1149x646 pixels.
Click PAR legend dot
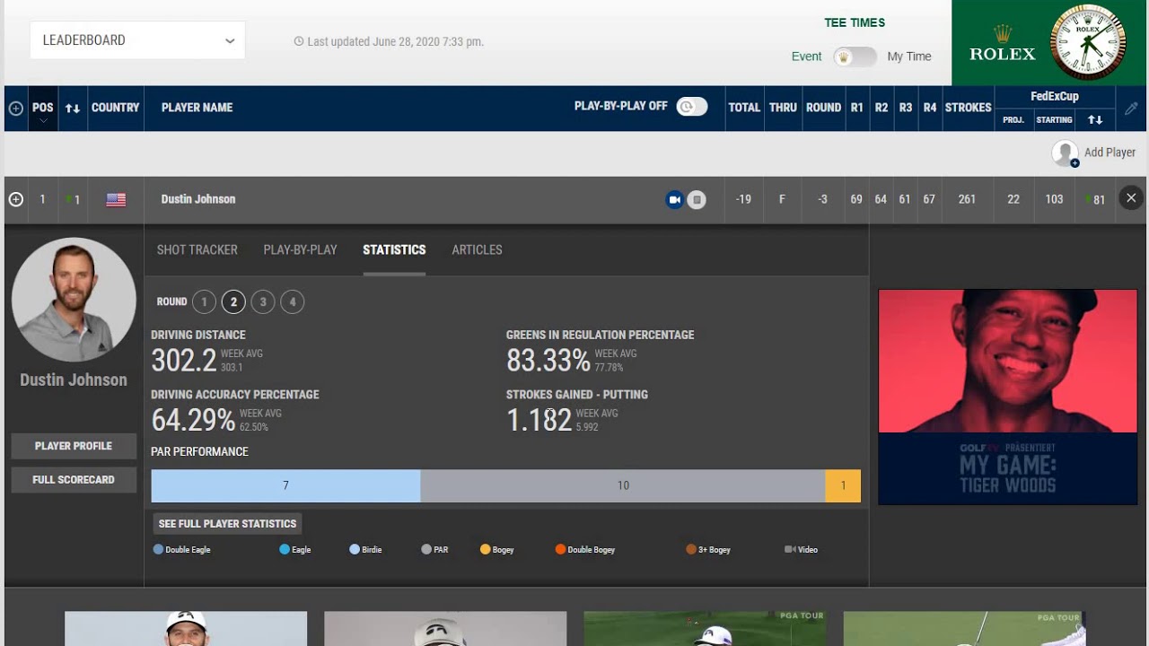pos(426,549)
